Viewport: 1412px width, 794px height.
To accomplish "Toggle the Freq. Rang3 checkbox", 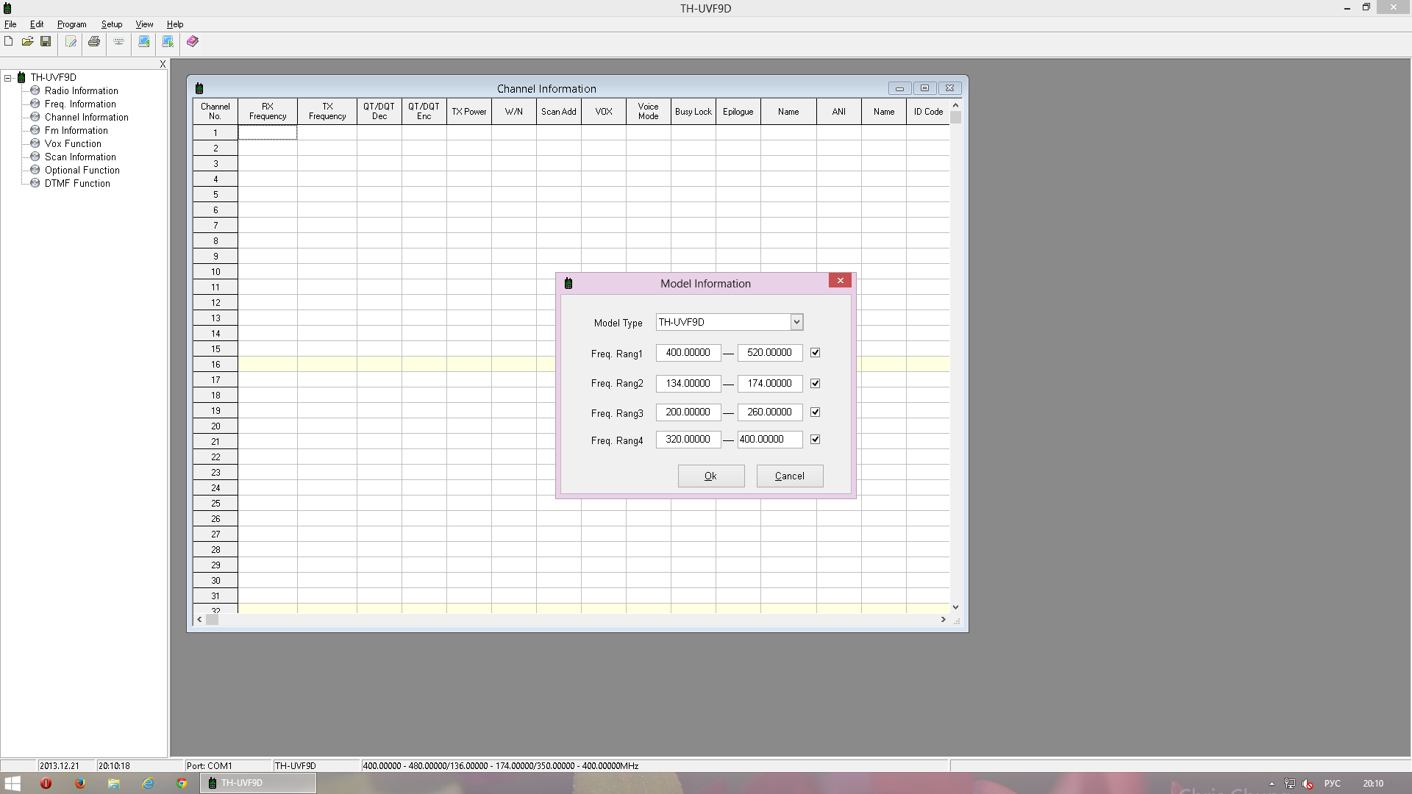I will coord(815,412).
